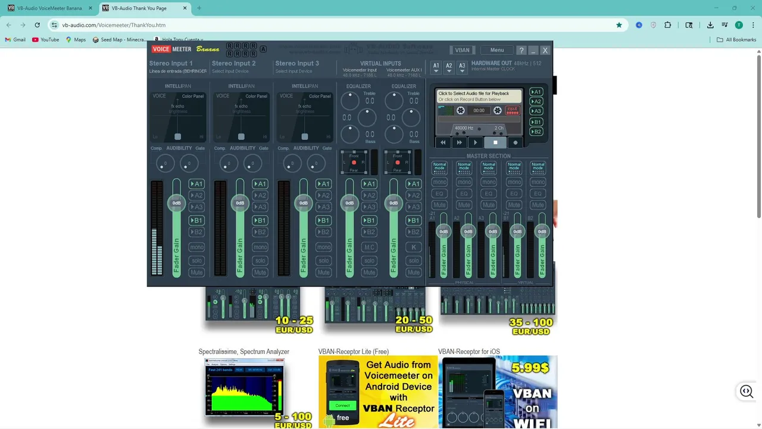762x429 pixels.
Task: Toggle recorder A3 output assignment
Action: (536, 111)
